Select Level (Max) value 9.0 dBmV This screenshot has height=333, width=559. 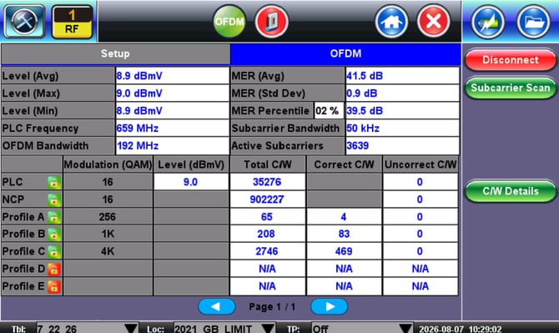point(172,93)
